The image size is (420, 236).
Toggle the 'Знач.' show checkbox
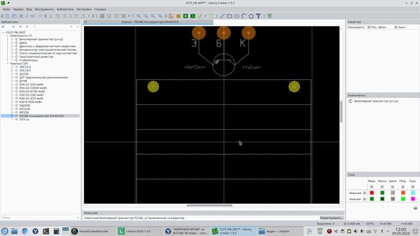tap(396, 28)
